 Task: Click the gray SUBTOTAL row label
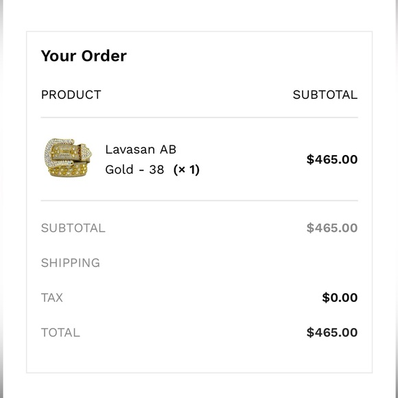pos(73,228)
